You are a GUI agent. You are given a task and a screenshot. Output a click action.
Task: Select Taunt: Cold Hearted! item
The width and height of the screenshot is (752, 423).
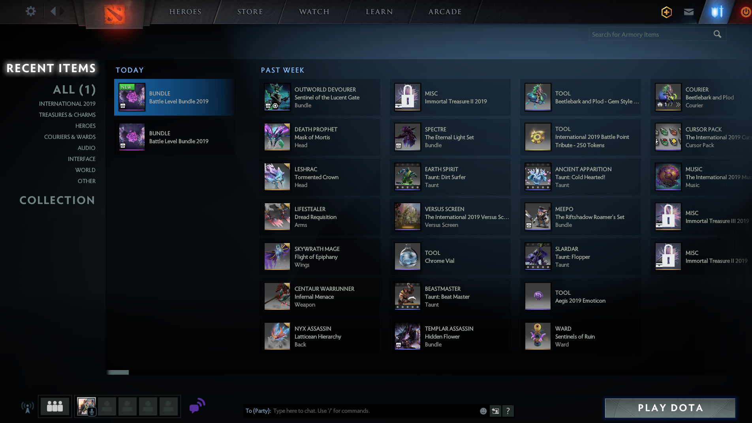581,177
